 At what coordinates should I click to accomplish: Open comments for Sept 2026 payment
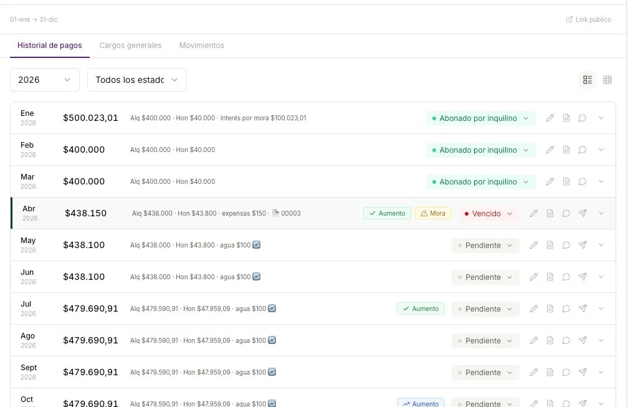pyautogui.click(x=566, y=372)
